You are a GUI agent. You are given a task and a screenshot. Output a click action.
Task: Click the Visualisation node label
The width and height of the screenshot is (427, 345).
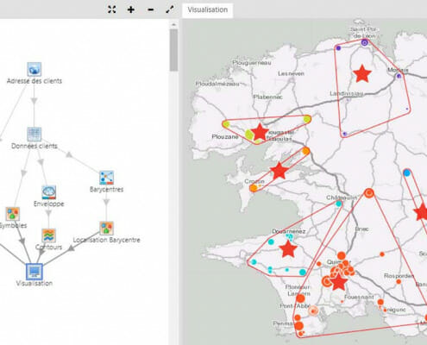pyautogui.click(x=35, y=283)
